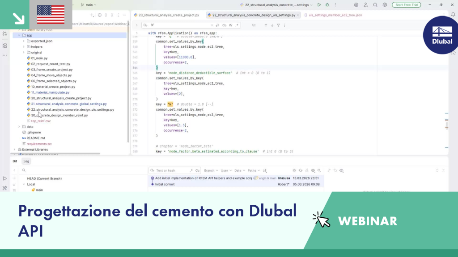Expand the original folder

pyautogui.click(x=24, y=53)
